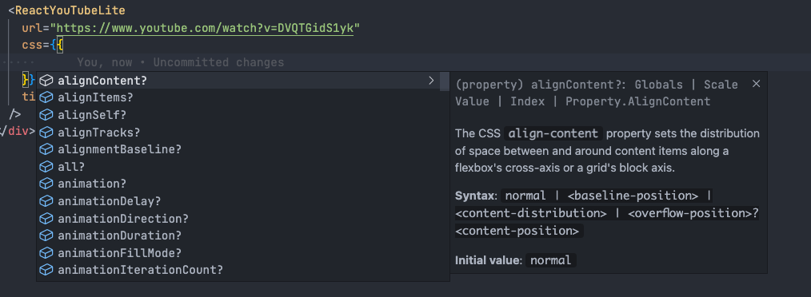Image resolution: width=811 pixels, height=297 pixels.
Task: Click the css attribute name
Action: [x=32, y=46]
